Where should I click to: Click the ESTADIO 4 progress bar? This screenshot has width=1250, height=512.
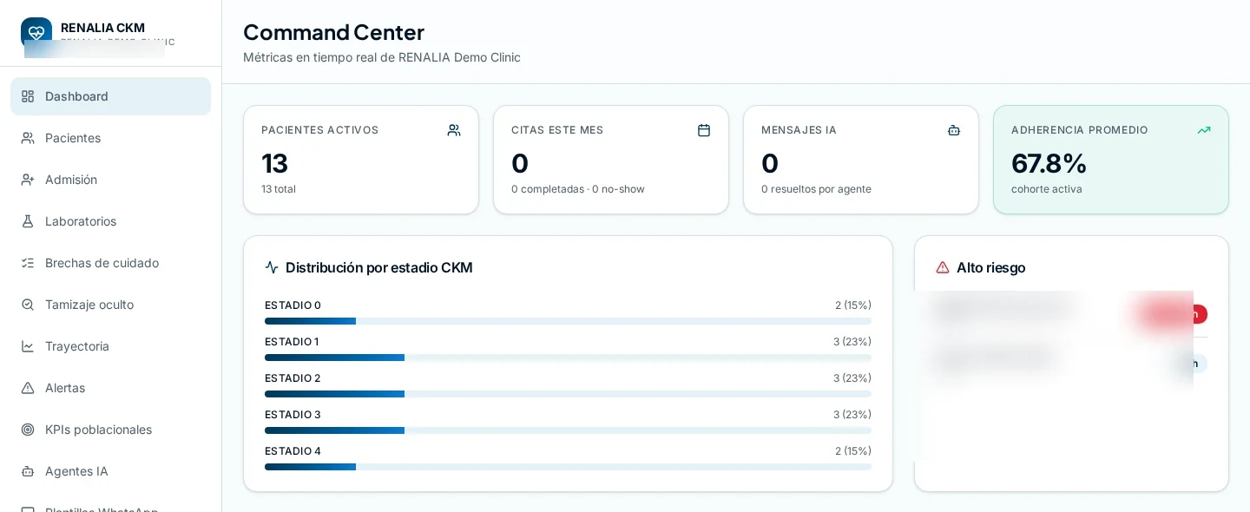click(568, 467)
